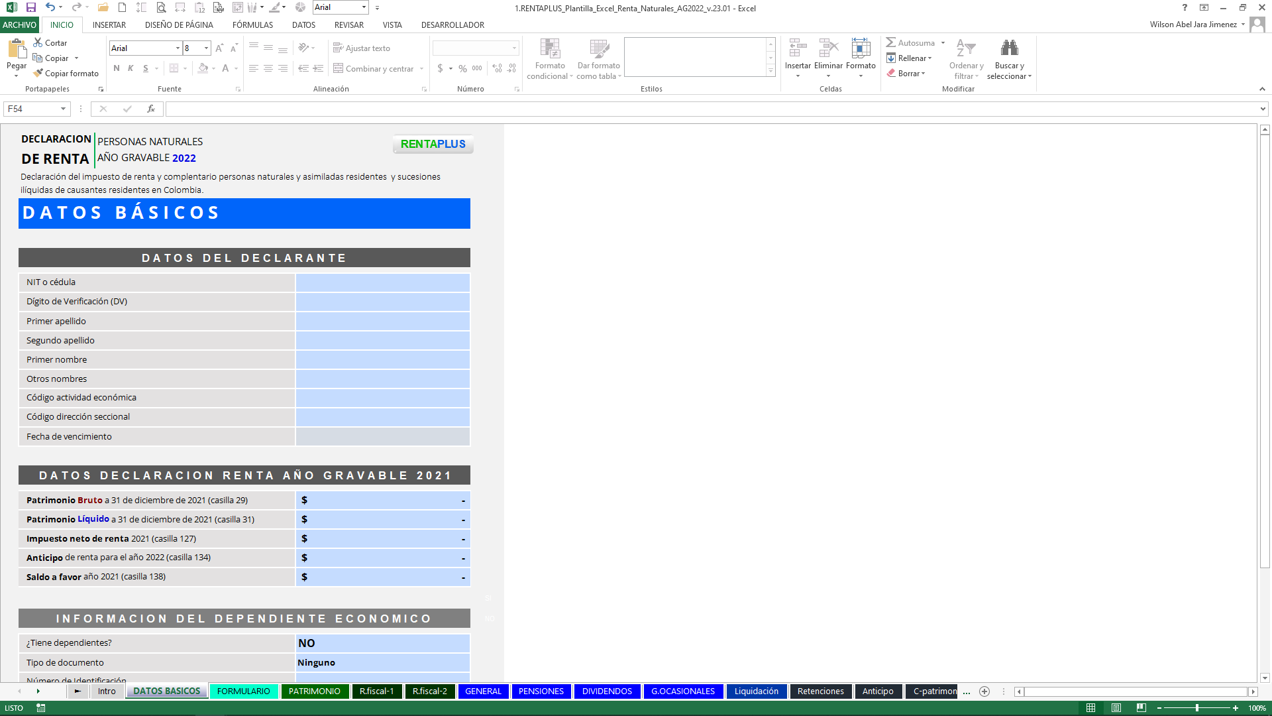Image resolution: width=1272 pixels, height=716 pixels.
Task: Click the ¿Tiene dependientes? NO cell
Action: point(383,643)
